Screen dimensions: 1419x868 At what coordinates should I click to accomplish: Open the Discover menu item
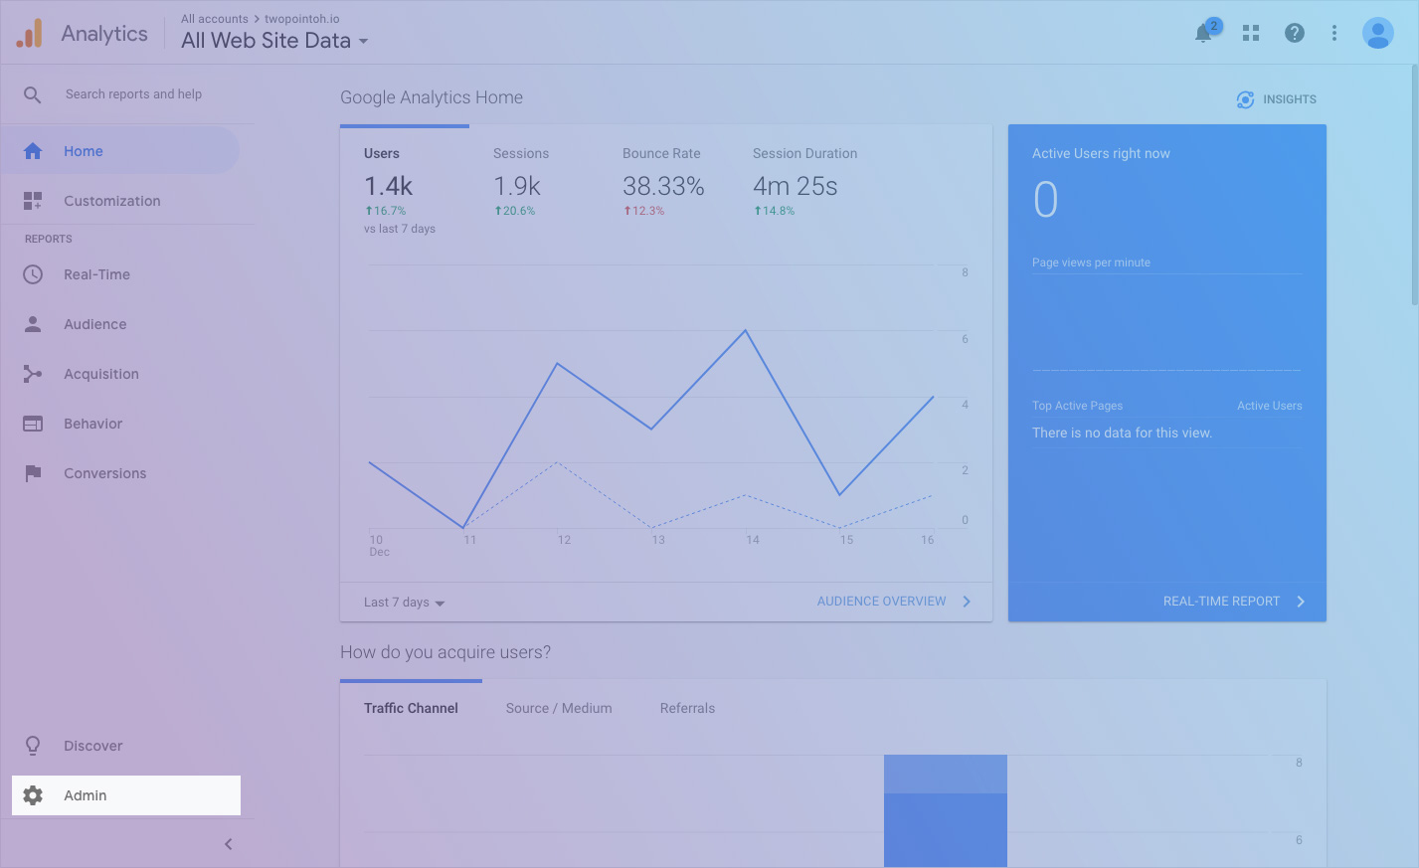[120, 746]
